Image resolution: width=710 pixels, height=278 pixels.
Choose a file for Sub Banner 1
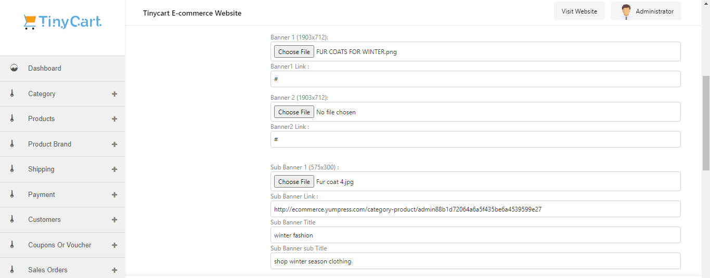pos(294,182)
